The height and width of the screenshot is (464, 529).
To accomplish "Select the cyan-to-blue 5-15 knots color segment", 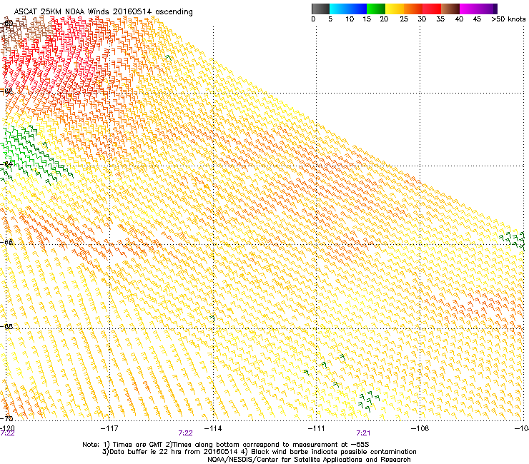I will (348, 9).
